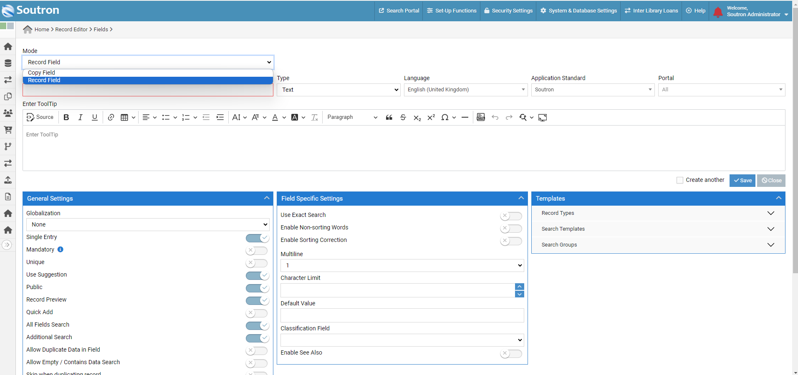
Task: Select Copy Field from Mode list
Action: [x=148, y=73]
